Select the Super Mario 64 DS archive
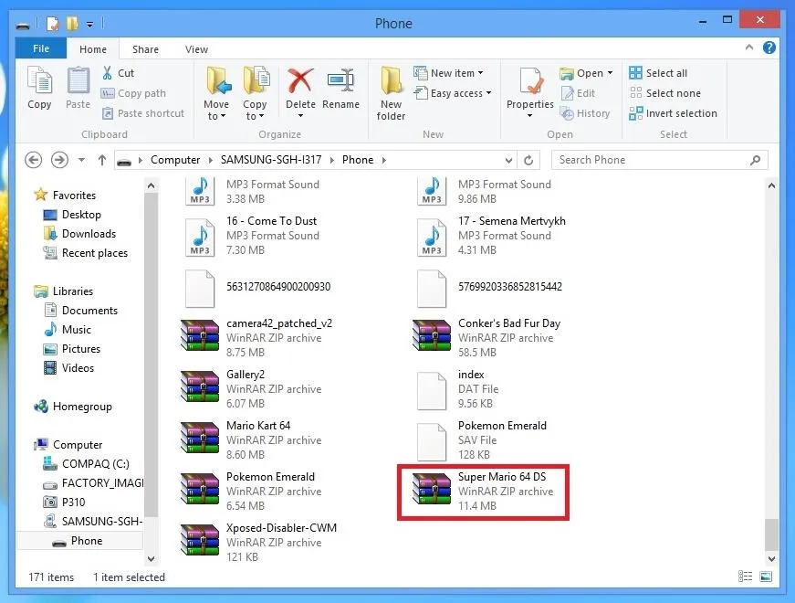Viewport: 795px width, 603px height. tap(483, 492)
